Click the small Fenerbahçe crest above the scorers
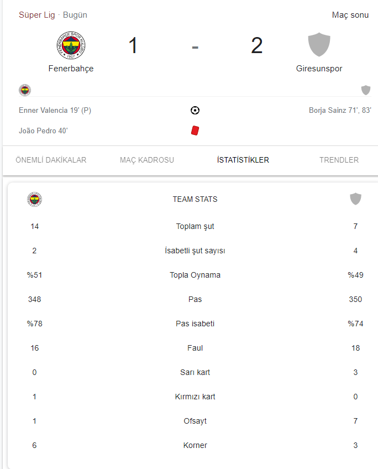This screenshot has width=378, height=469. 25,90
